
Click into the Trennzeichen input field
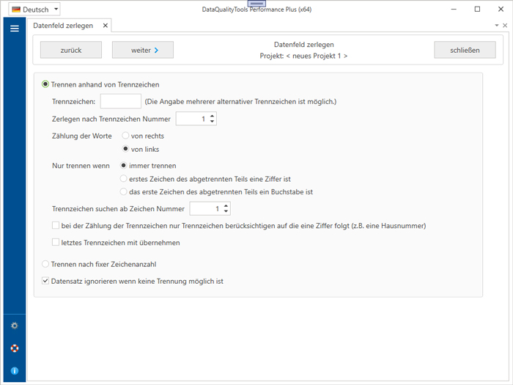120,101
